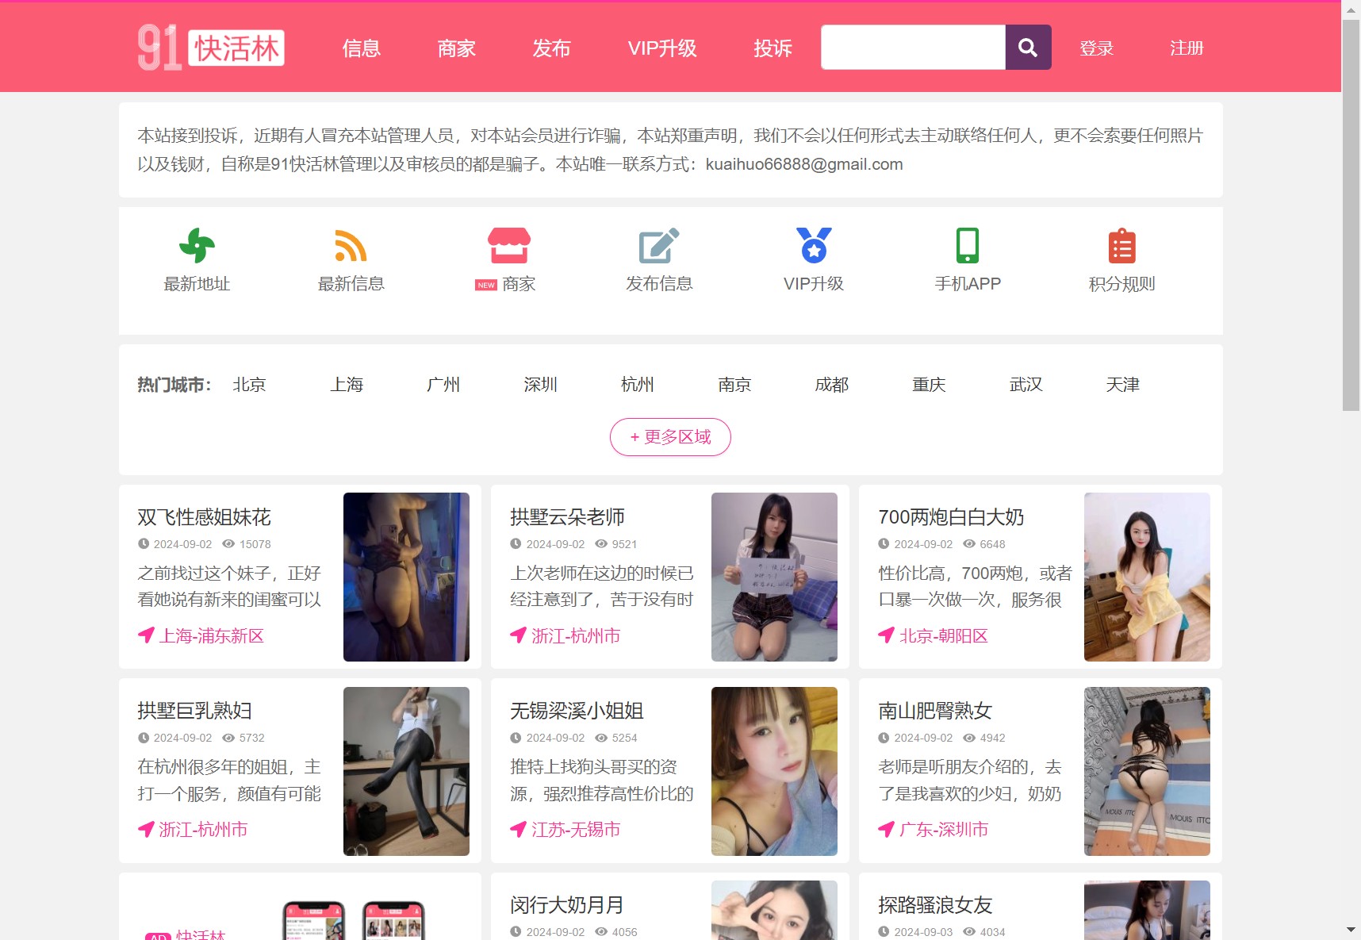Open the 积分规则 clipboard icon
This screenshot has height=940, width=1361.
coord(1121,246)
